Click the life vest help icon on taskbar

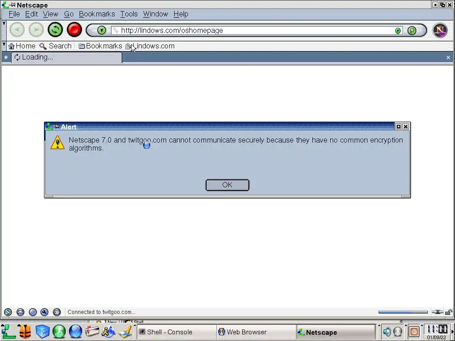[x=25, y=331]
